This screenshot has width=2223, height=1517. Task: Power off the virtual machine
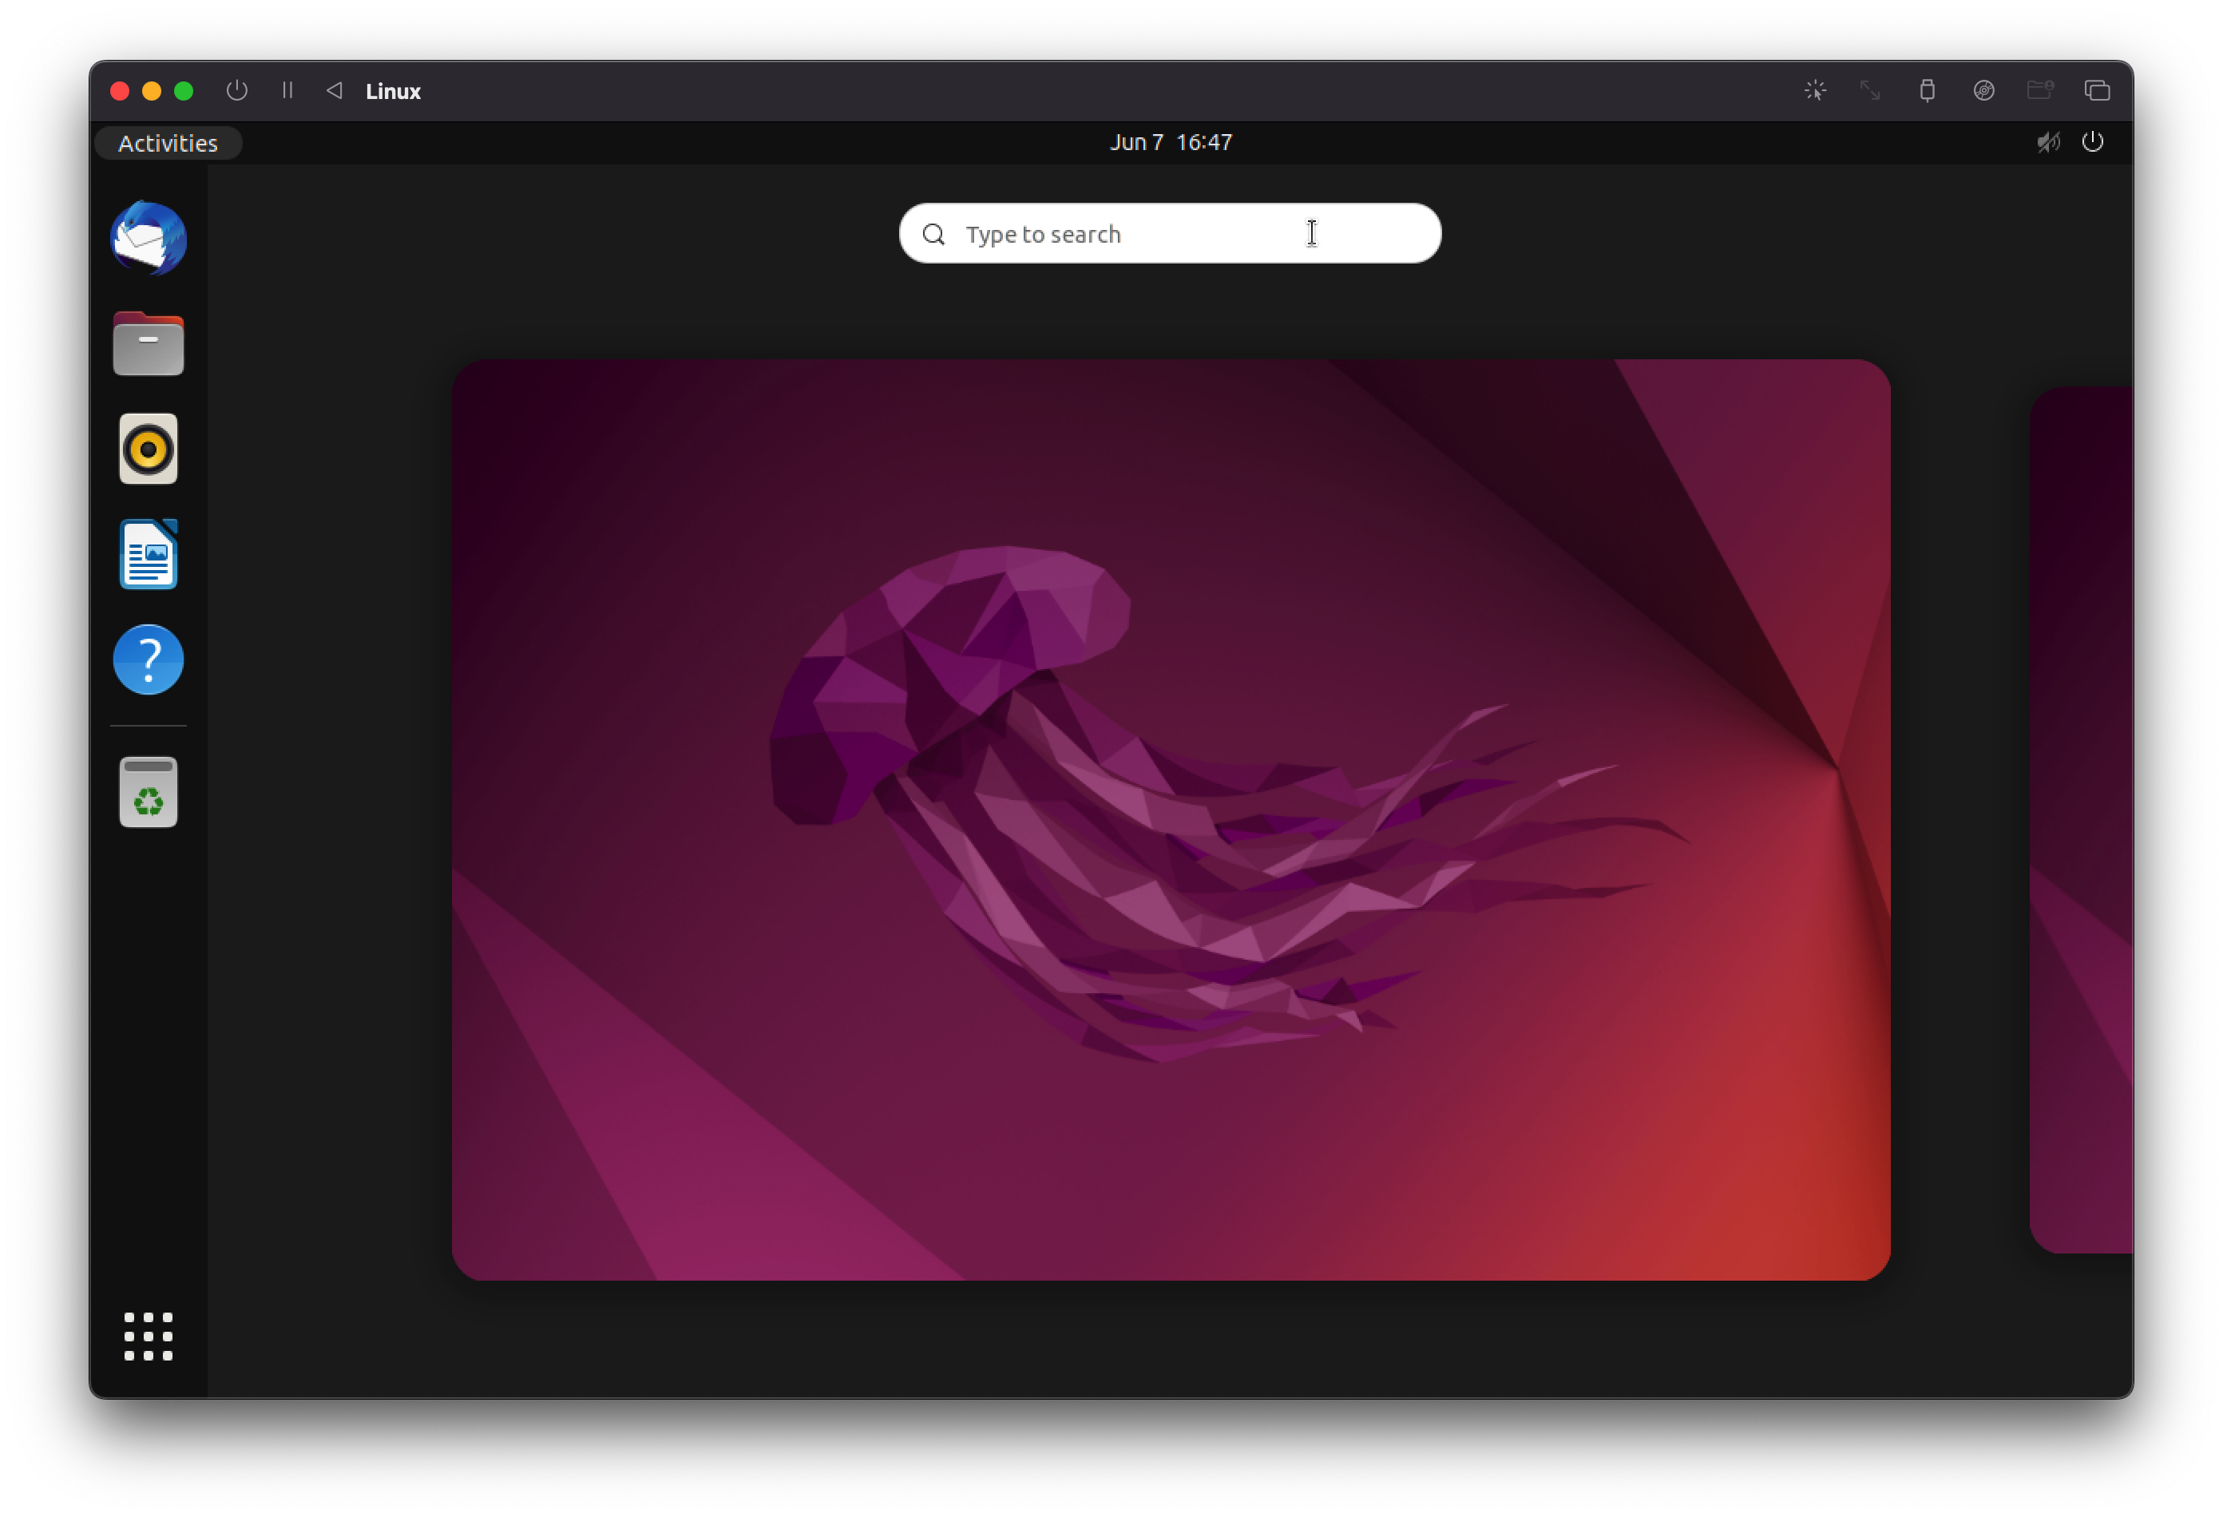click(x=236, y=91)
